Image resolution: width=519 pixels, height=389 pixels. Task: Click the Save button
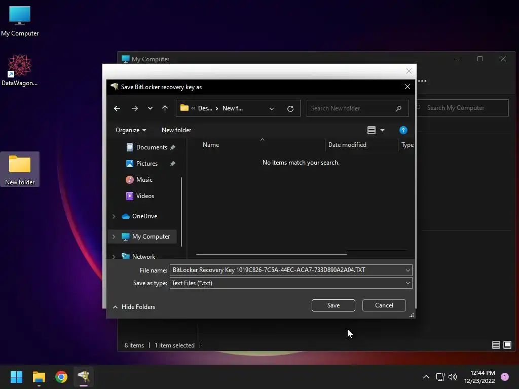(x=333, y=305)
